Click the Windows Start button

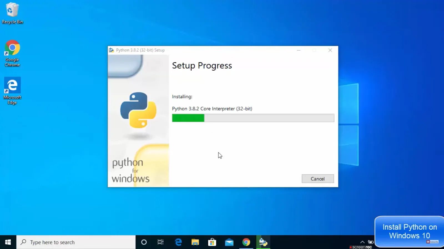tap(8, 242)
